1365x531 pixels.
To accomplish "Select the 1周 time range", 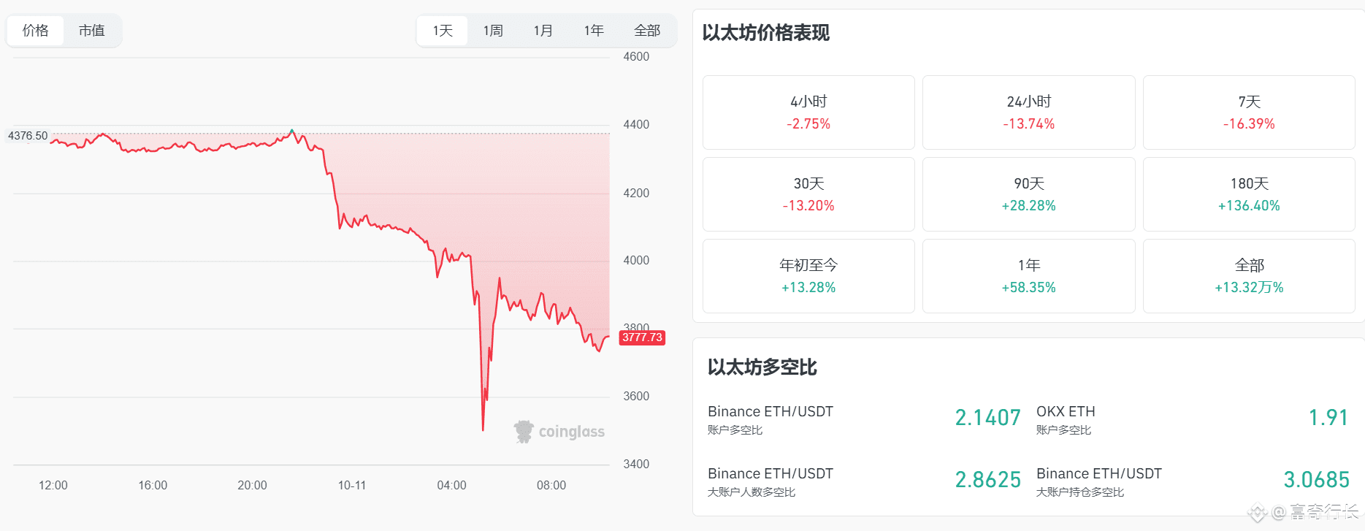I will click(493, 31).
